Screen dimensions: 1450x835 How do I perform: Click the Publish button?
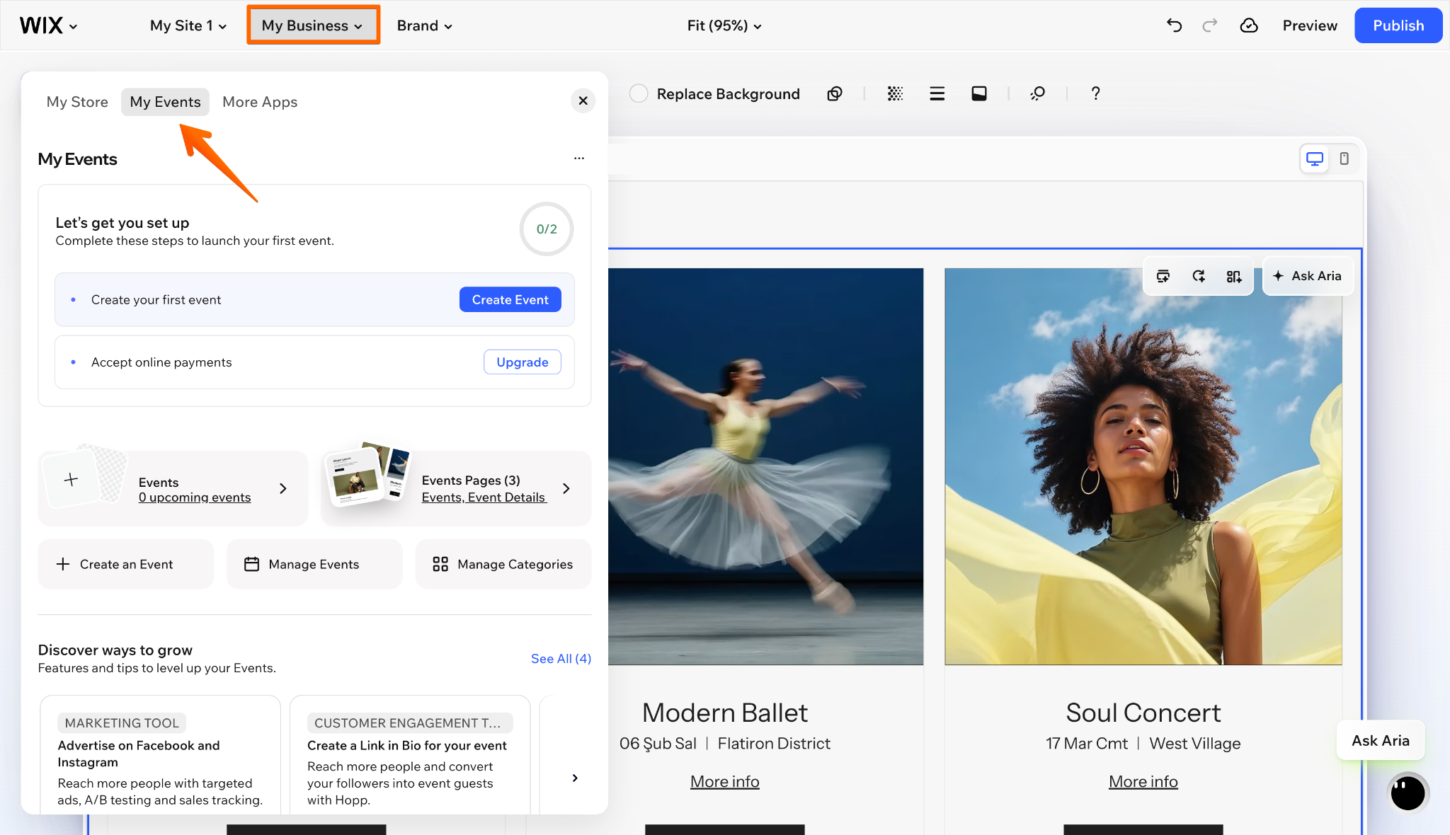1398,25
